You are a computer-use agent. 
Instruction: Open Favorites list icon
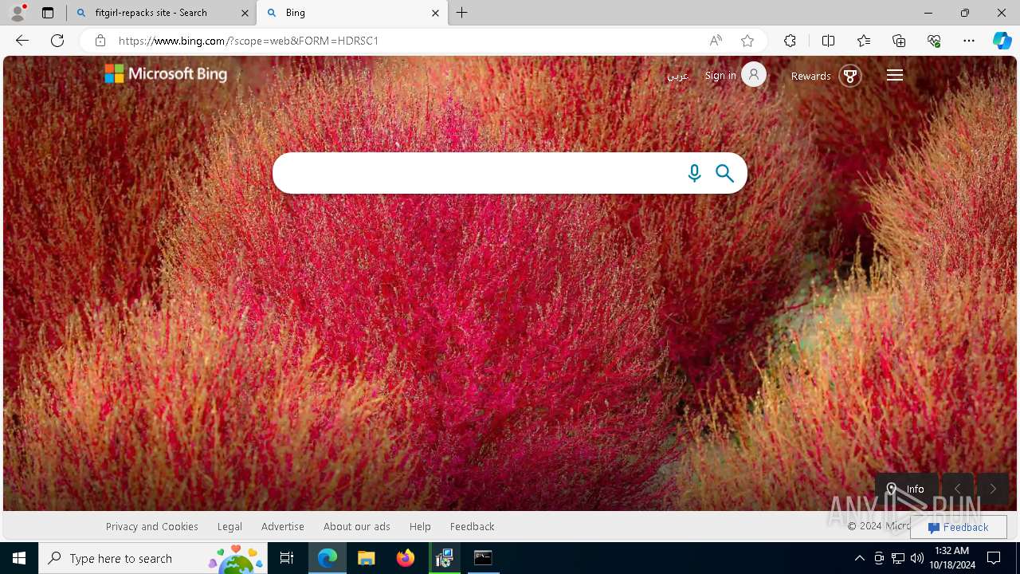coord(864,41)
